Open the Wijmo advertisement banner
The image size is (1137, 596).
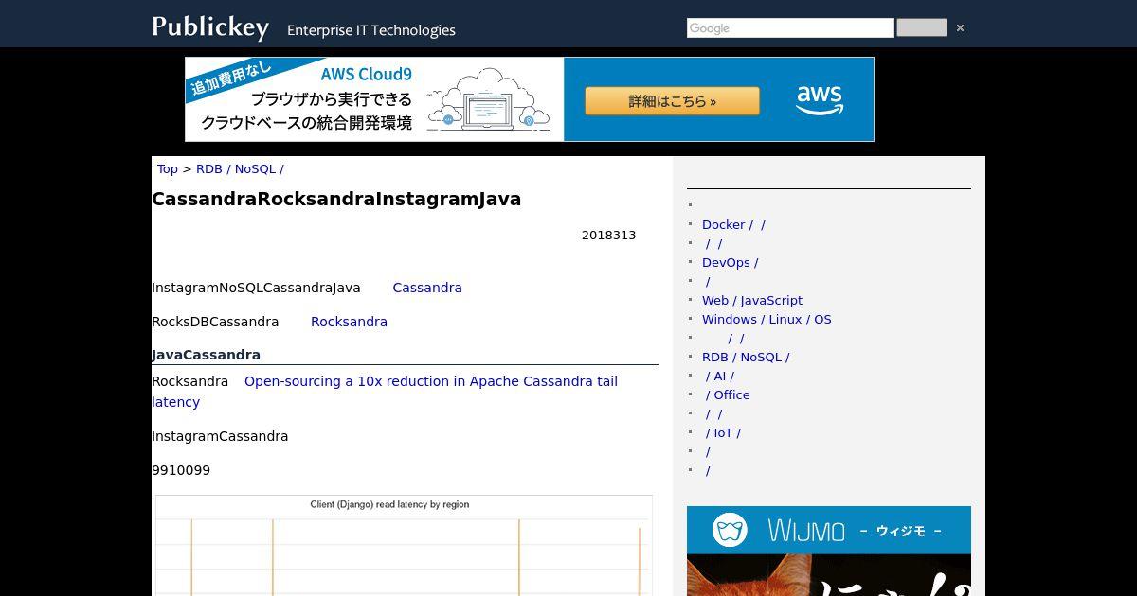click(829, 551)
